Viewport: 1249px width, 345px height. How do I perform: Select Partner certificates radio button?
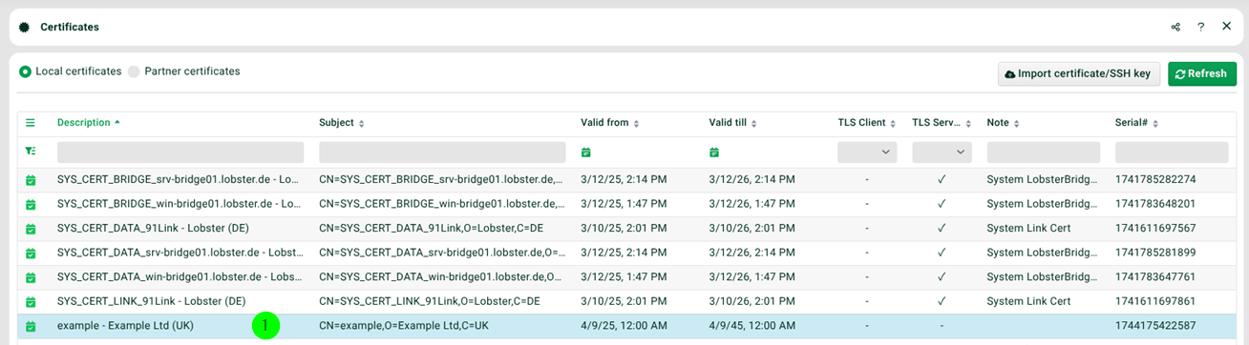(x=134, y=71)
